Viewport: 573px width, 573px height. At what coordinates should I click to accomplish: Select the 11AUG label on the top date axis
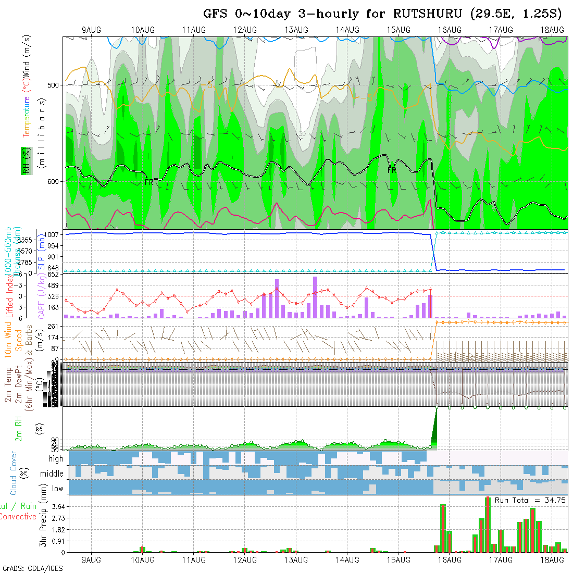194,30
